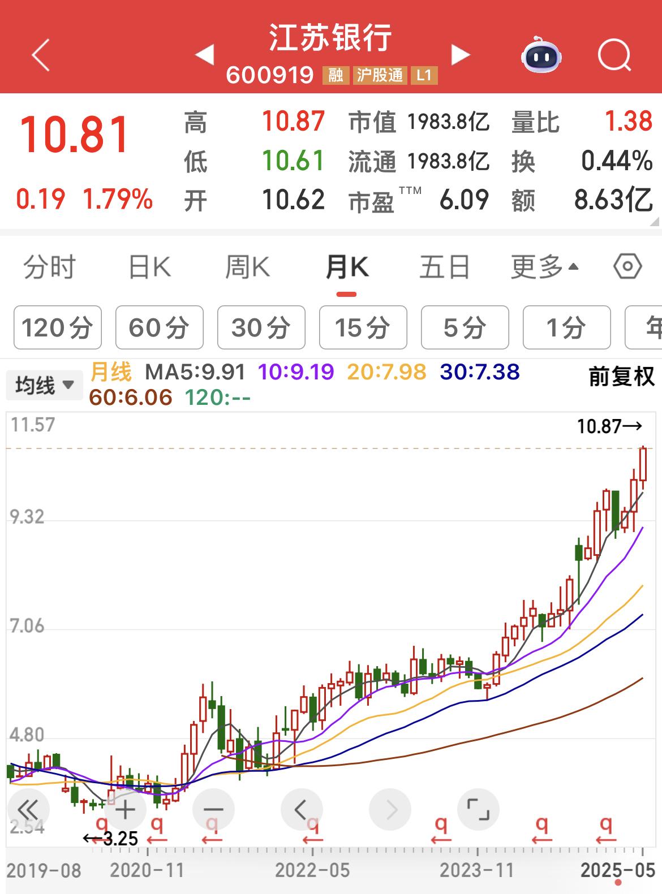Tap the MA5:9.91 indicator label
This screenshot has width=662, height=894.
pos(195,372)
